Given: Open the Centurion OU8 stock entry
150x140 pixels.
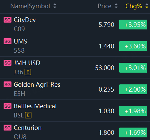Looking at the screenshot, I should tap(75, 131).
